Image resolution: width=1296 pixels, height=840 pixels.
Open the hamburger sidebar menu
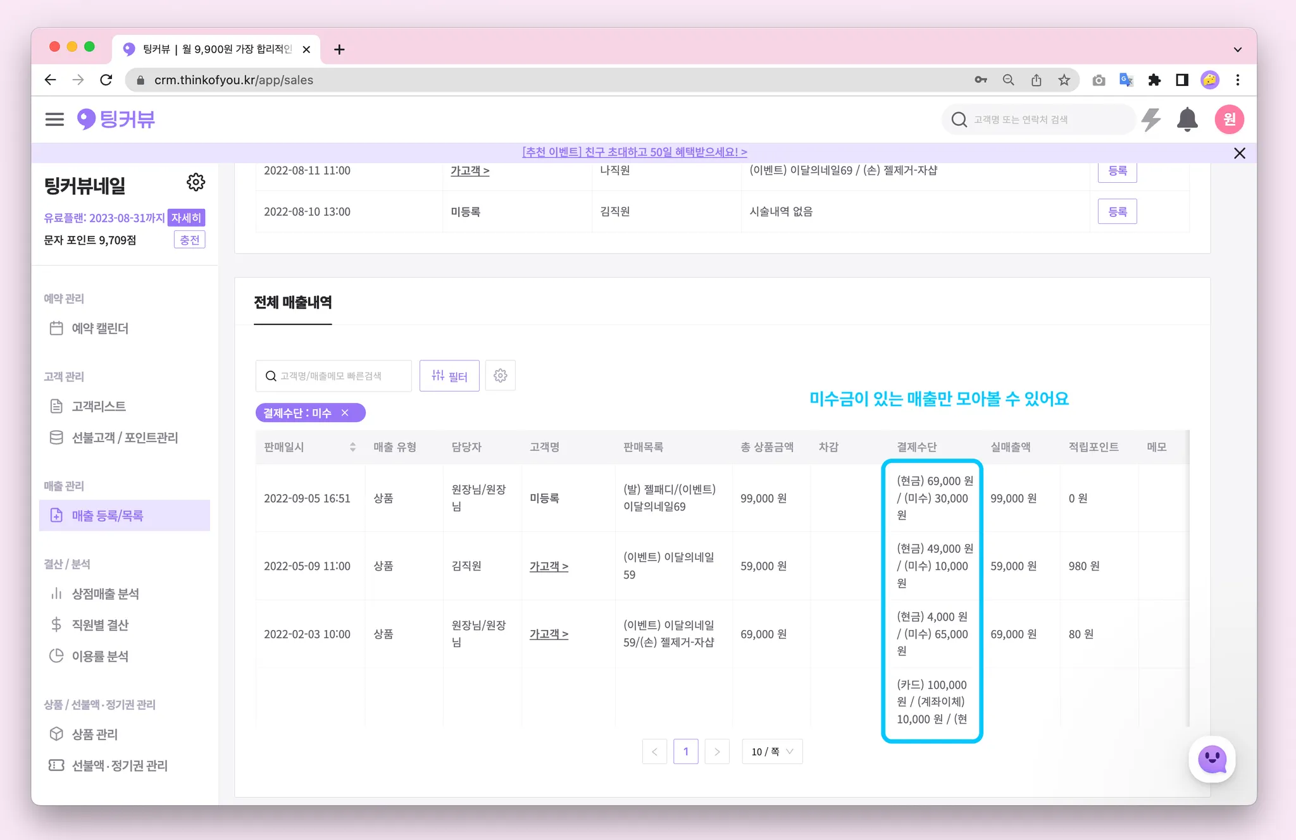[x=54, y=120]
